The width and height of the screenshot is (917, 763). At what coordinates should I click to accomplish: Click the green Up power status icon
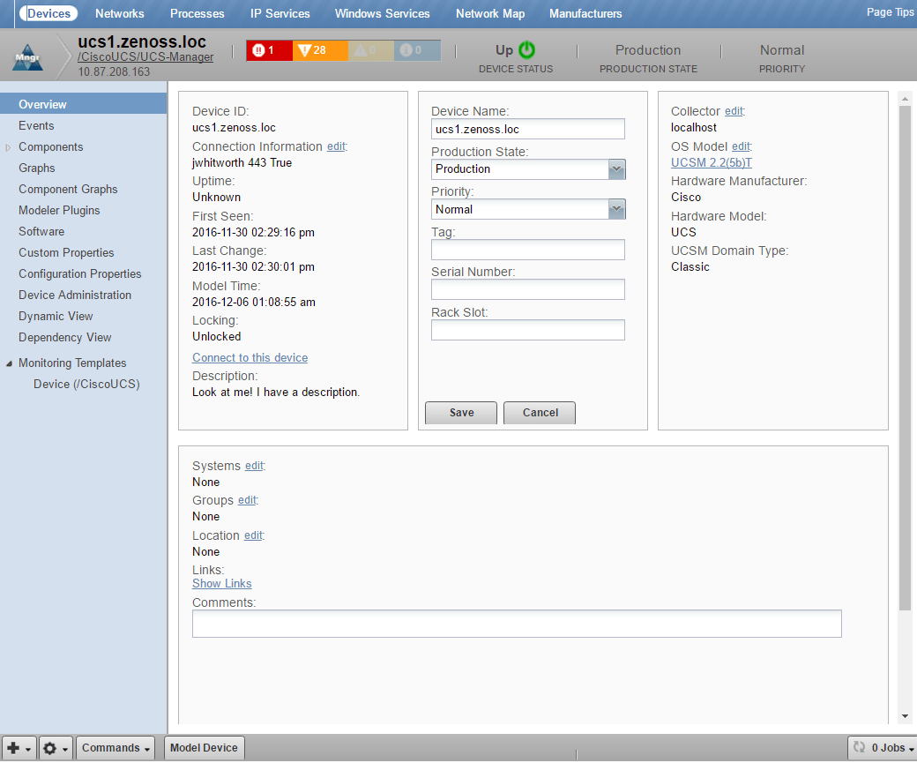527,49
